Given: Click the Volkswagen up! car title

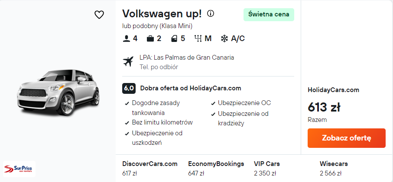Looking at the screenshot, I should [162, 14].
